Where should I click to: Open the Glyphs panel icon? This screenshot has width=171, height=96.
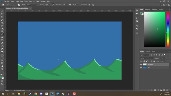(137, 33)
